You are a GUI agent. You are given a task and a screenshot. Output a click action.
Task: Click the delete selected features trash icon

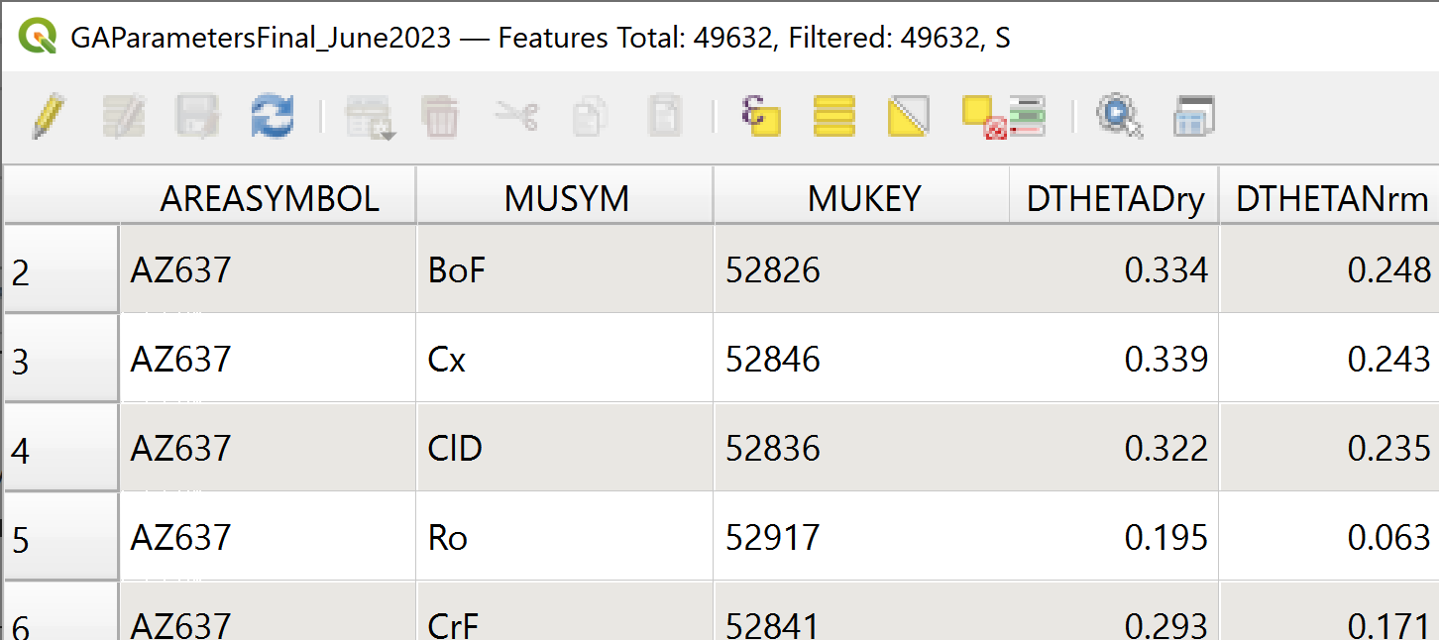point(440,117)
